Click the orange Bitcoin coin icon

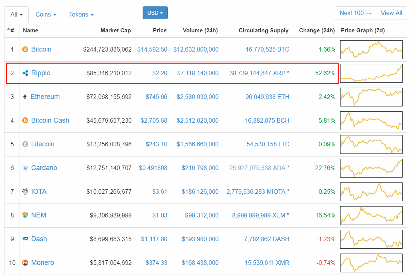tap(25, 49)
